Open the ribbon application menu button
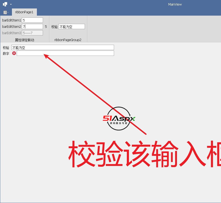The image size is (221, 203). pyautogui.click(x=6, y=12)
